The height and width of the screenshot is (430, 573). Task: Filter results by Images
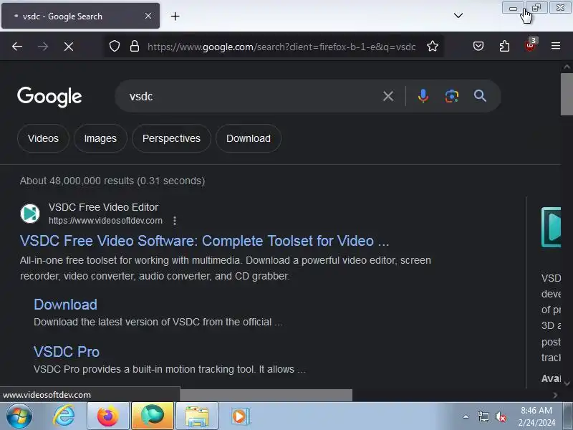(100, 138)
